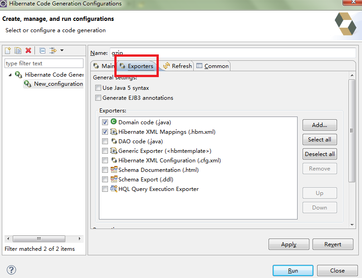362x278 pixels.
Task: Click the Run button
Action: pyautogui.click(x=293, y=271)
